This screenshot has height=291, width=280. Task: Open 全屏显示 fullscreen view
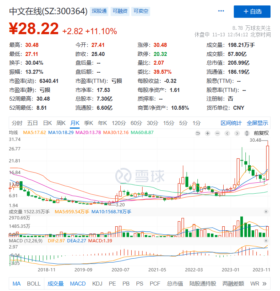click(257, 123)
